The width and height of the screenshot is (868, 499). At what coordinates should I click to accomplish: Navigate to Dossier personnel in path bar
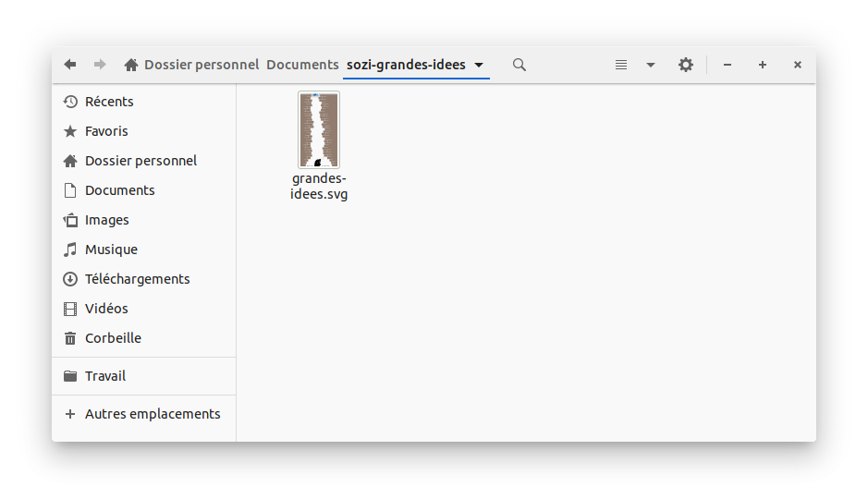pos(202,65)
